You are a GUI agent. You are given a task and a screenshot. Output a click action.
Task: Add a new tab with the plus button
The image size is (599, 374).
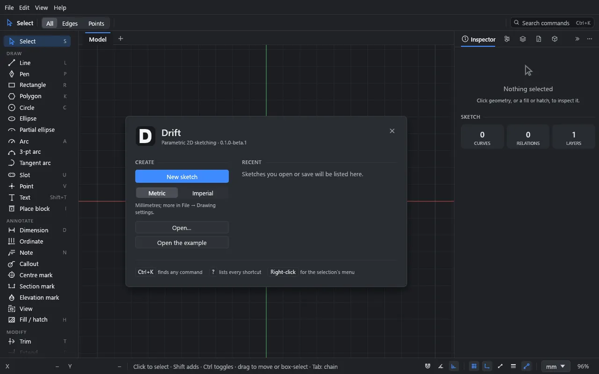[x=120, y=39]
